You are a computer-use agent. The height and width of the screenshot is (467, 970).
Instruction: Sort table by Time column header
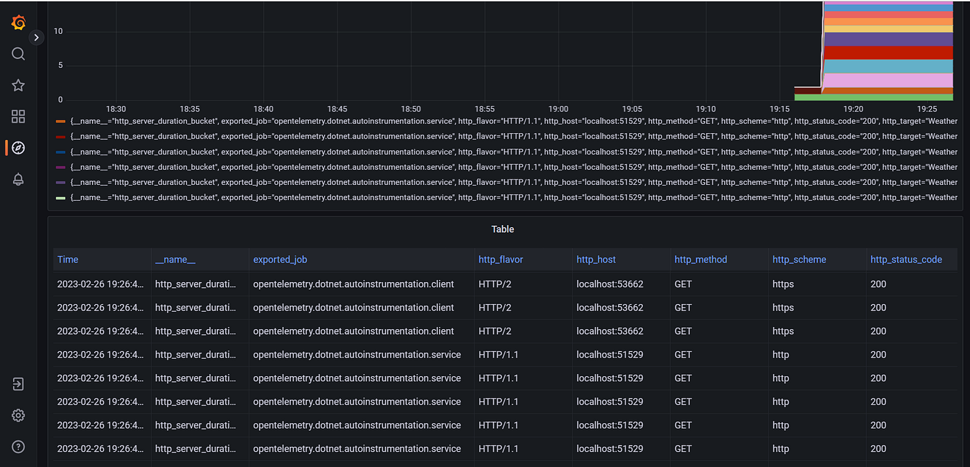(x=68, y=259)
